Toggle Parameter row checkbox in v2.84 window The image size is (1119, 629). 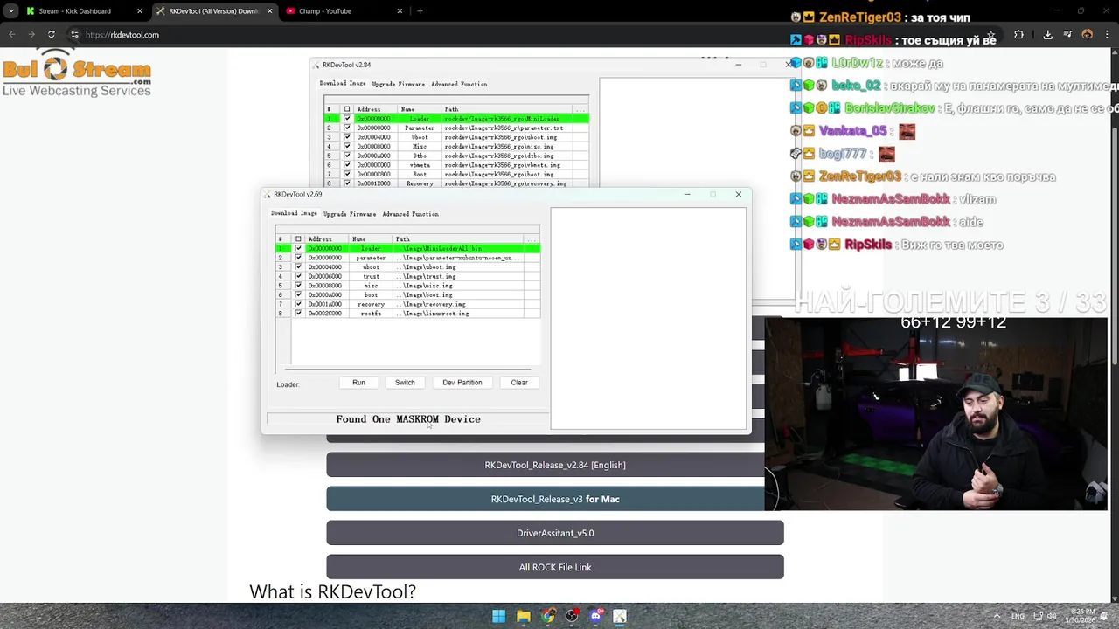click(x=347, y=128)
